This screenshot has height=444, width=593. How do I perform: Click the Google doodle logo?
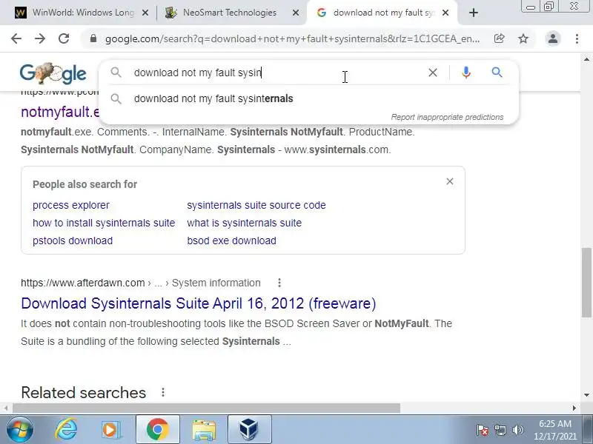point(53,73)
